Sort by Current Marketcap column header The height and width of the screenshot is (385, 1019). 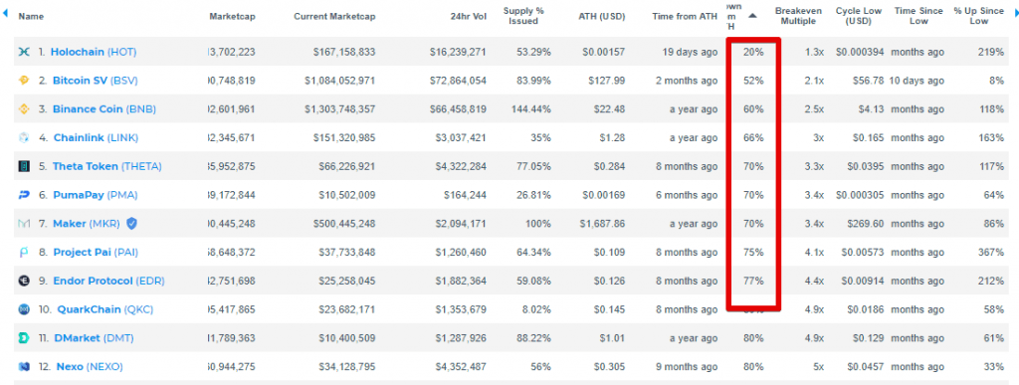point(334,17)
